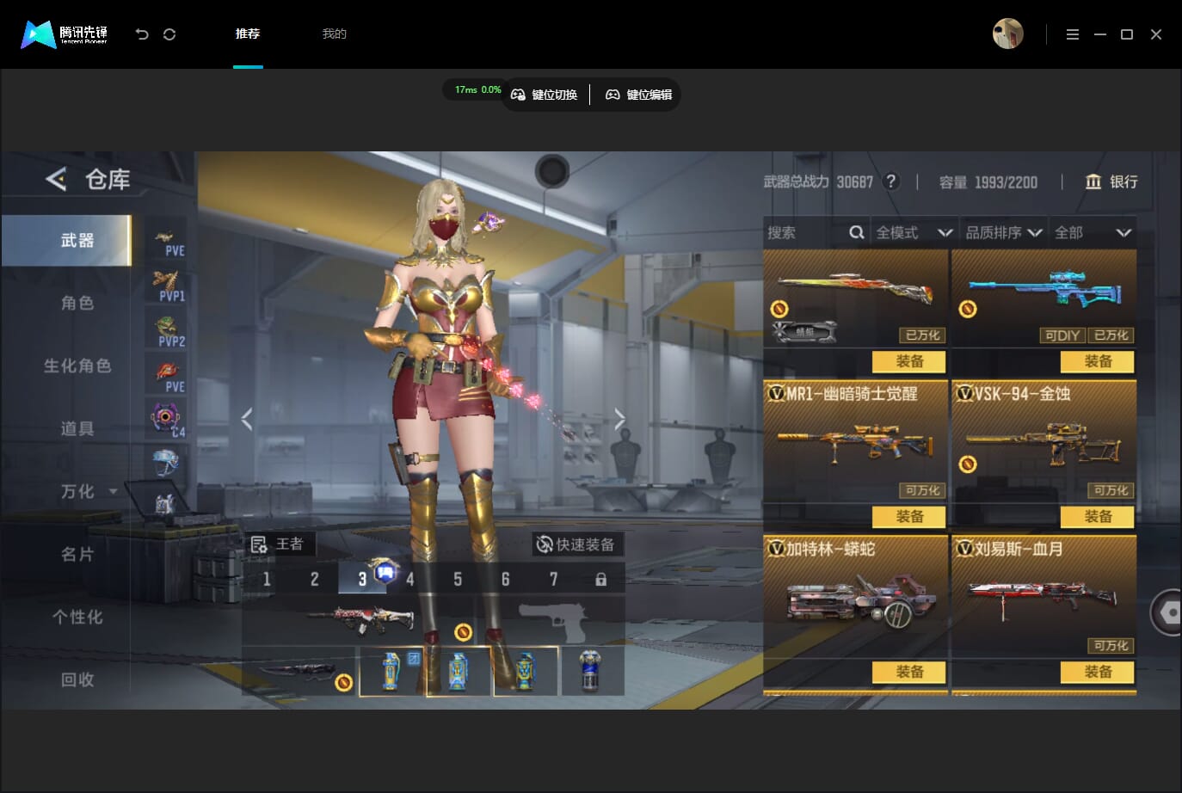This screenshot has height=793, width=1182.
Task: Click the question mark next to 武器总战力
Action: 891,181
